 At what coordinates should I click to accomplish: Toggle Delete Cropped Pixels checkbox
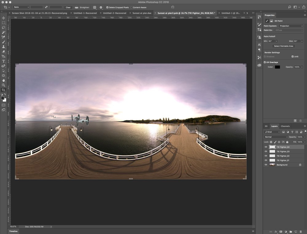107,7
